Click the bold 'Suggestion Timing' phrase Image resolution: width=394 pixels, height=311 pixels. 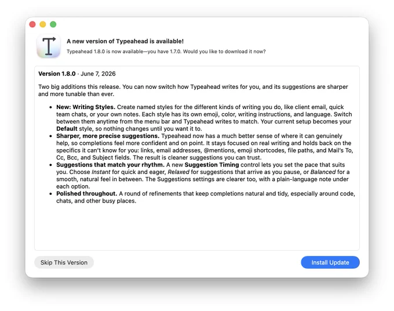211,165
